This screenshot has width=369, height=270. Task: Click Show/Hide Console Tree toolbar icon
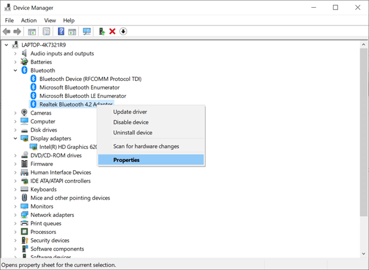pyautogui.click(x=32, y=31)
